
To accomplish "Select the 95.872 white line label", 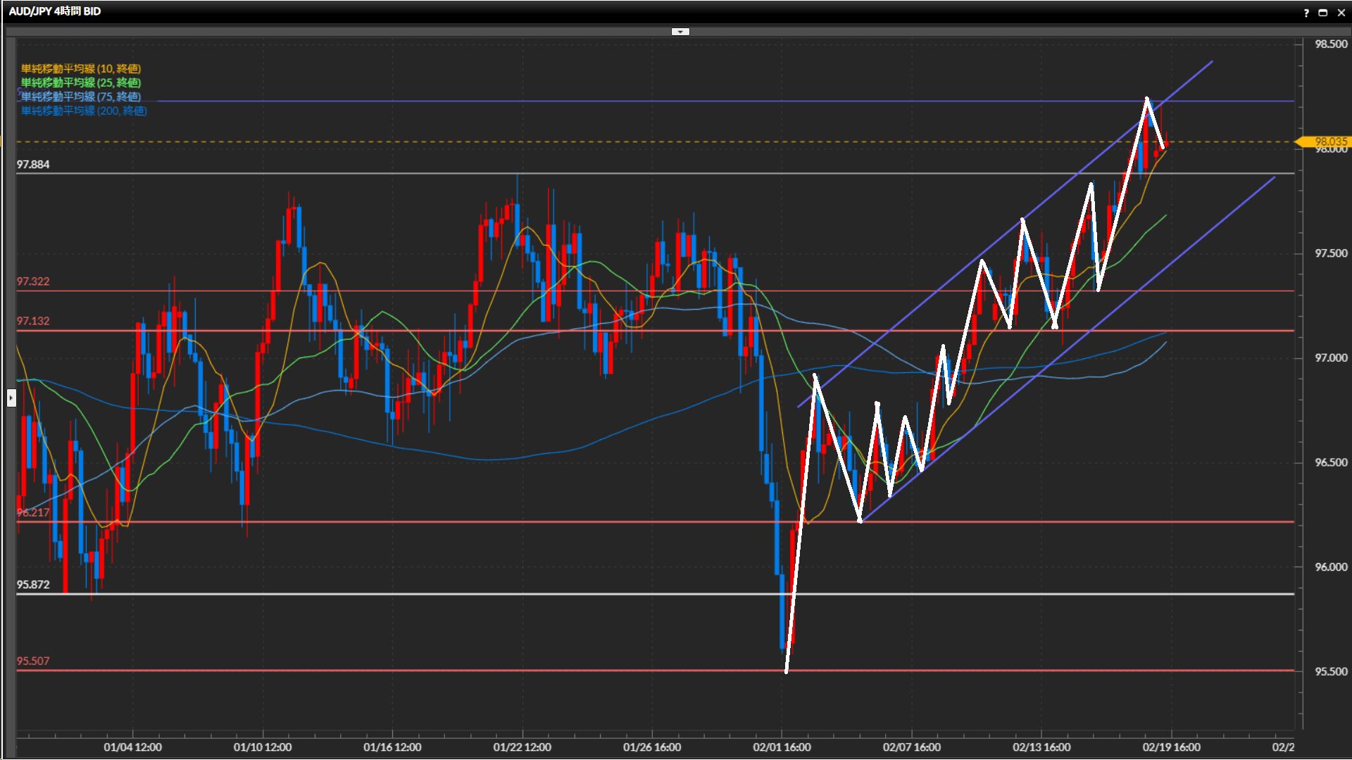I will [x=33, y=585].
